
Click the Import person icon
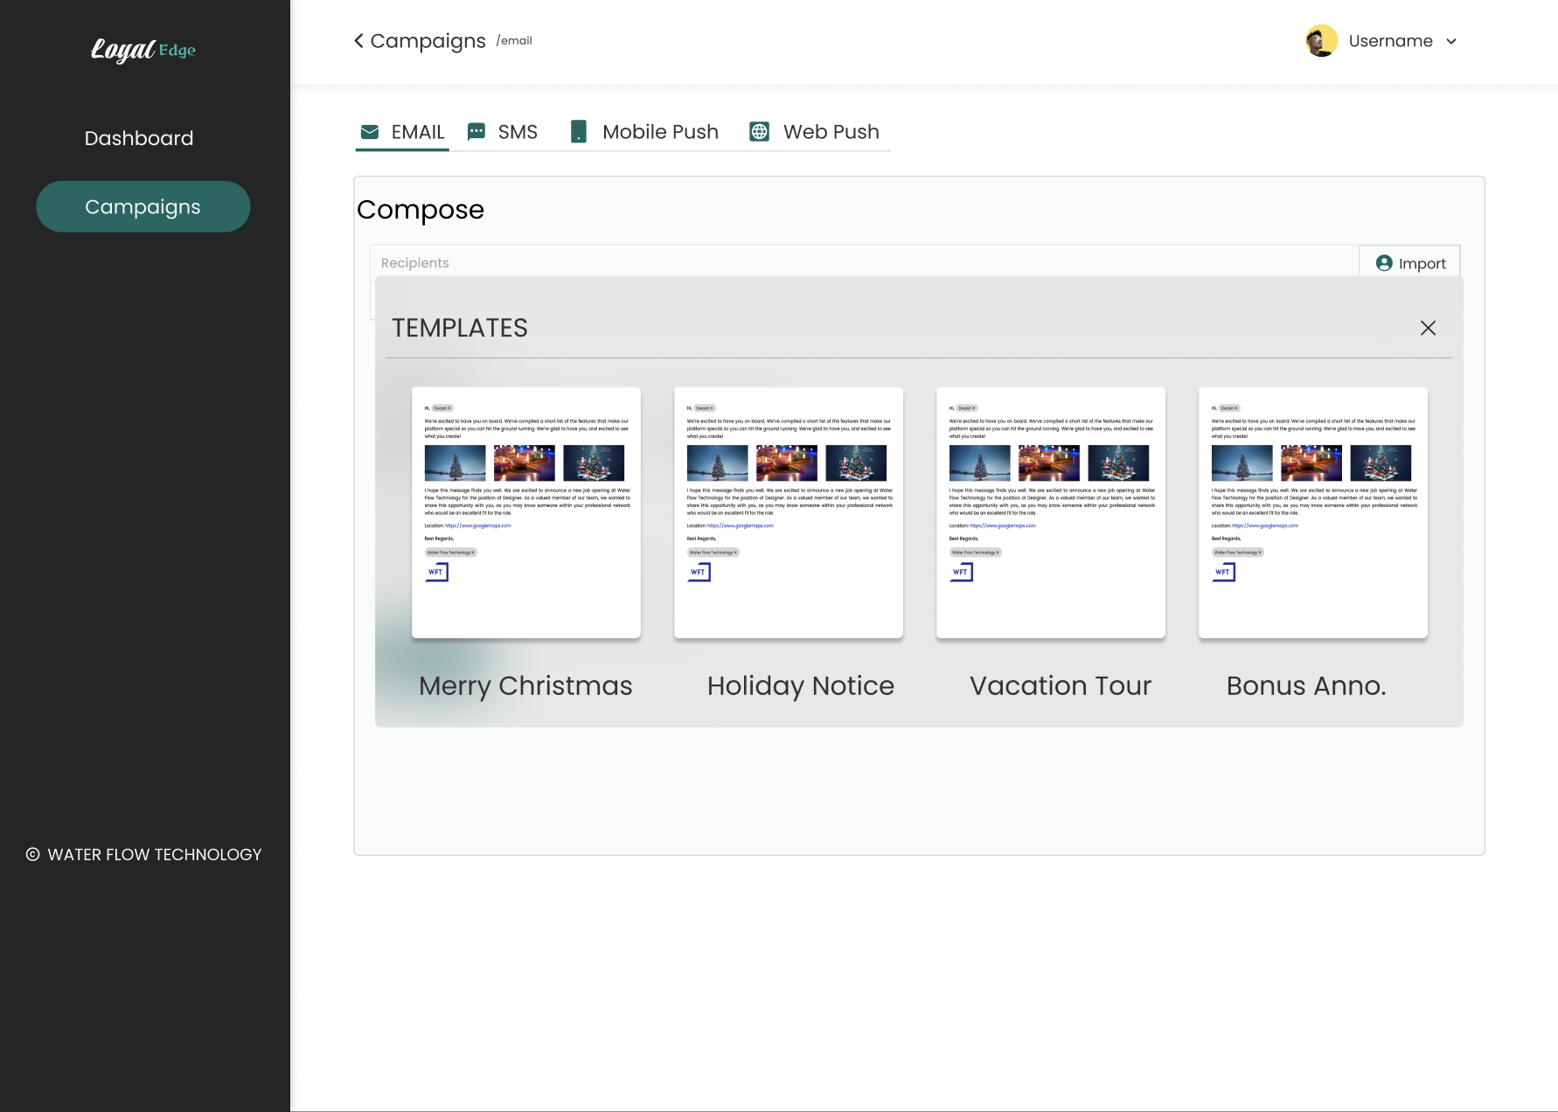pos(1384,263)
